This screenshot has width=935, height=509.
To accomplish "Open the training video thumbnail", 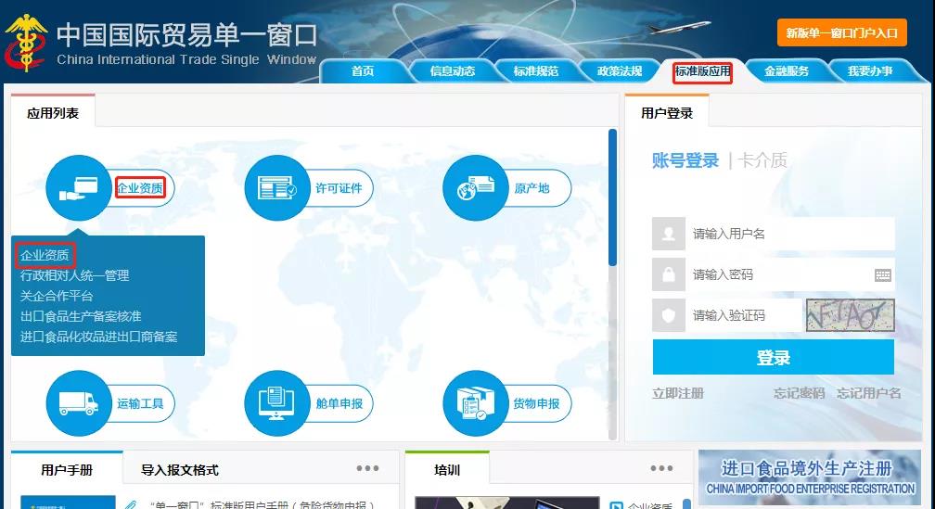I will point(506,503).
